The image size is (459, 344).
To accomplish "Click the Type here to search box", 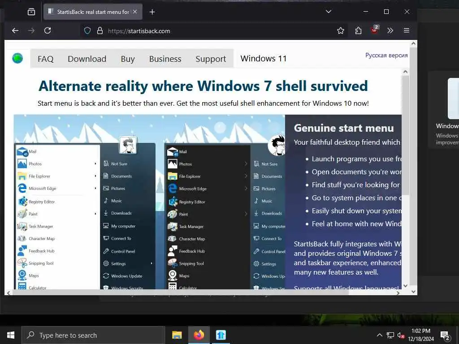I will (93, 335).
